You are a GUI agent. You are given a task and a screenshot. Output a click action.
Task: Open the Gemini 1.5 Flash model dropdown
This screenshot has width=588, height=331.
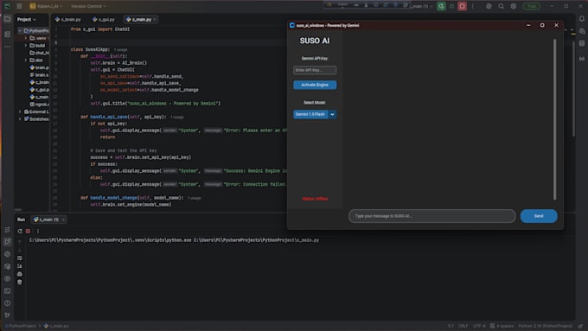click(315, 114)
